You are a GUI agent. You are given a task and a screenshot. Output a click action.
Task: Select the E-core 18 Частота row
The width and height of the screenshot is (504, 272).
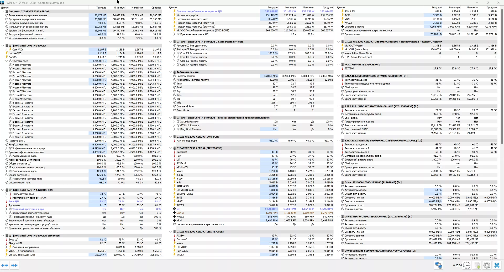click(81, 133)
